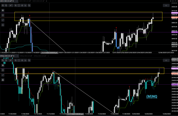Screen dimensions: 178x116
Task: Click the 6920.00 price on MES axis
Action: (175, 7)
